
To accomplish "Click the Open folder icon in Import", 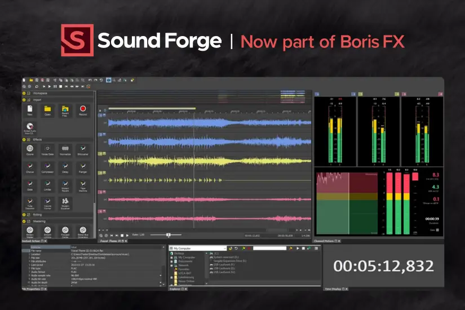I will coord(47,110).
